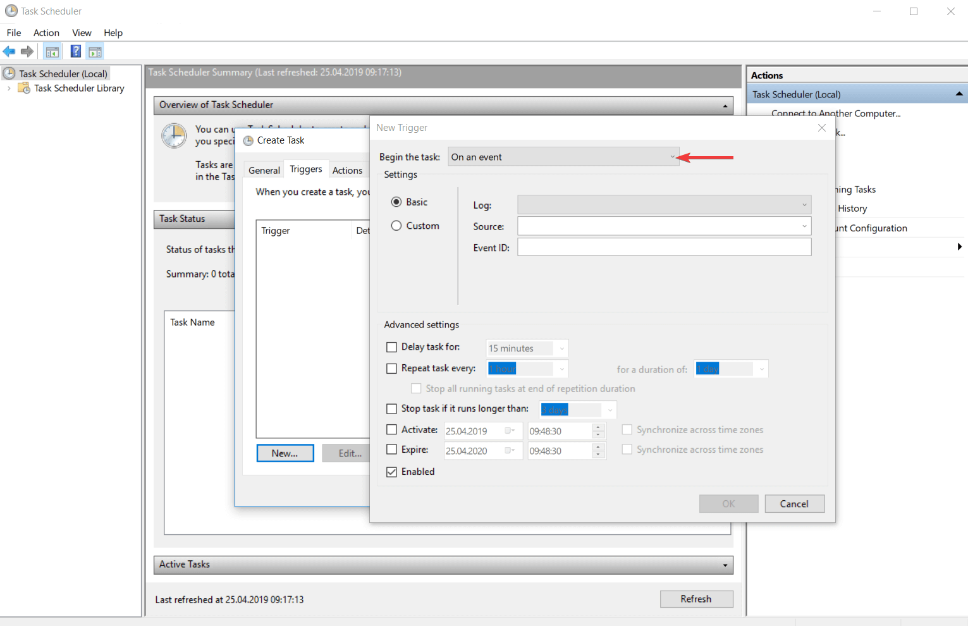Click the New... button in Create Task
The image size is (968, 626).
click(x=285, y=453)
